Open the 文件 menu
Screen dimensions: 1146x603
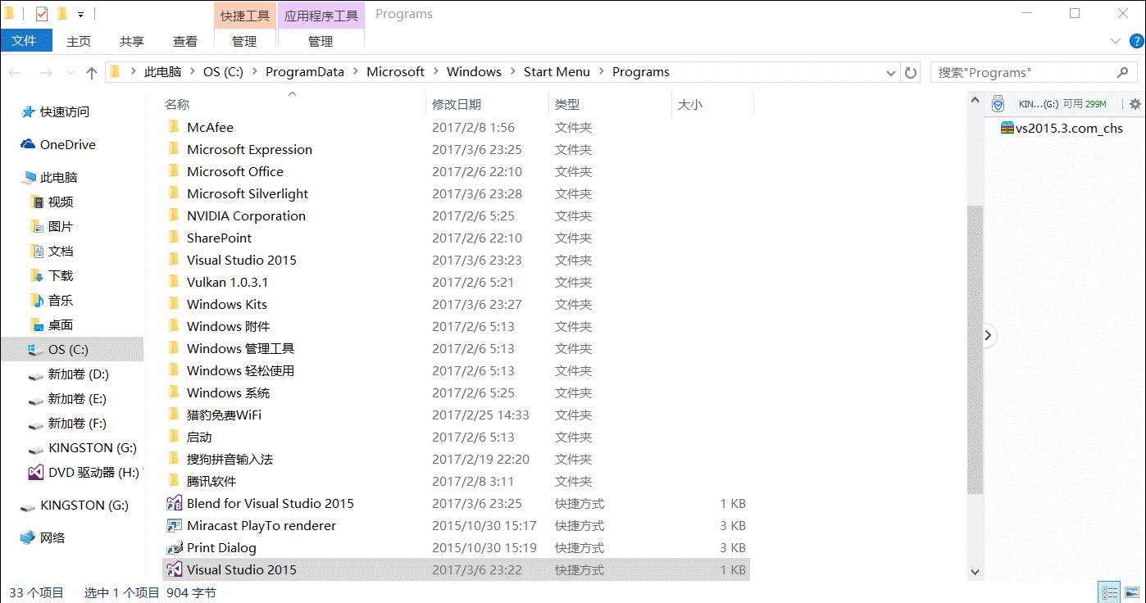click(x=25, y=40)
